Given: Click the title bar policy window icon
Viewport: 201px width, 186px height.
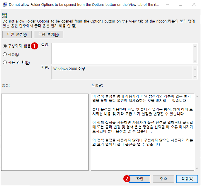Looking at the screenshot, I should 5,4.
